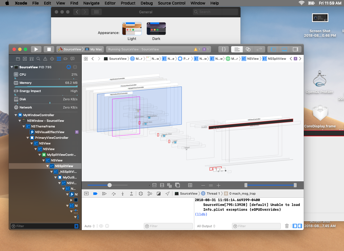Click the Simulate Location arrow icon
Image resolution: width=344 pixels, height=251 pixels.
tap(168, 193)
